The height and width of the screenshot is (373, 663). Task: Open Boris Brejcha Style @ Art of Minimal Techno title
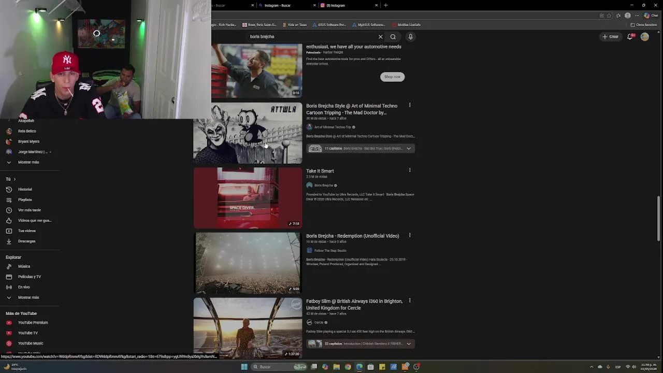(x=352, y=109)
